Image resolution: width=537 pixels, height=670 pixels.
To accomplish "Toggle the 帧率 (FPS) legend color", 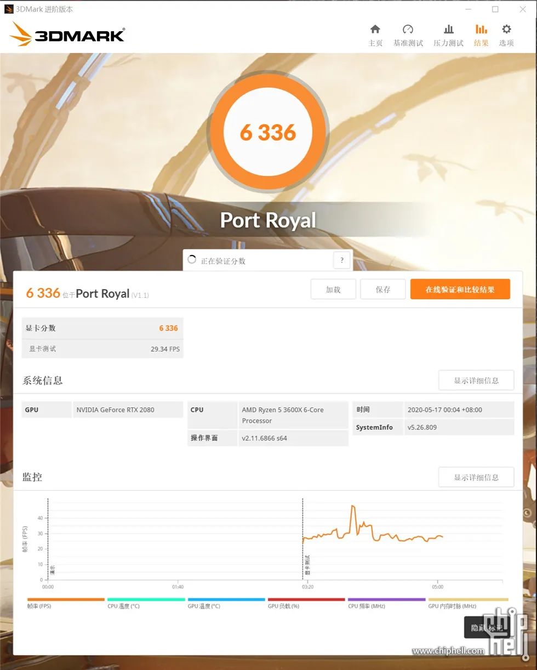I will pyautogui.click(x=66, y=600).
